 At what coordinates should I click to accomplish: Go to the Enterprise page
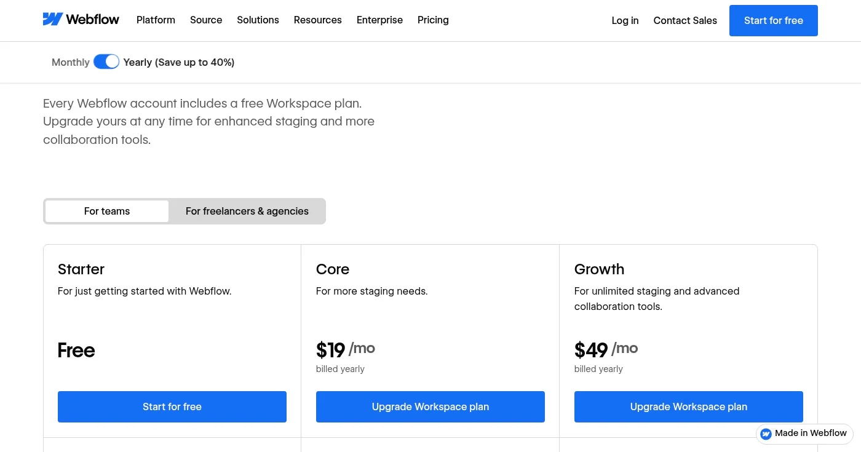tap(379, 20)
